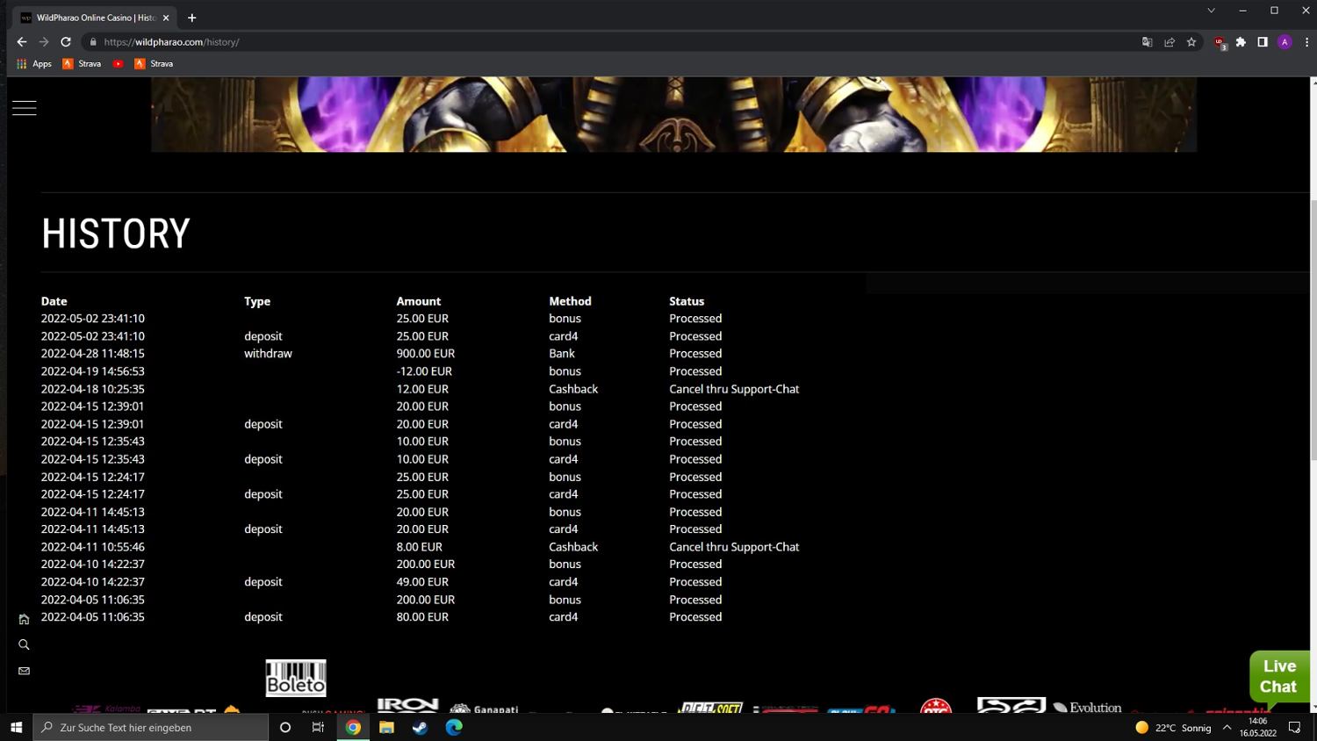Open a new browser tab
Viewport: 1317px width, 741px height.
(192, 18)
